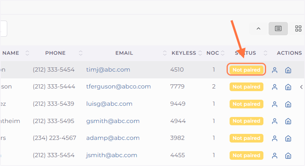
Task: Open home icon in luisg@abc.com row
Action: point(288,104)
